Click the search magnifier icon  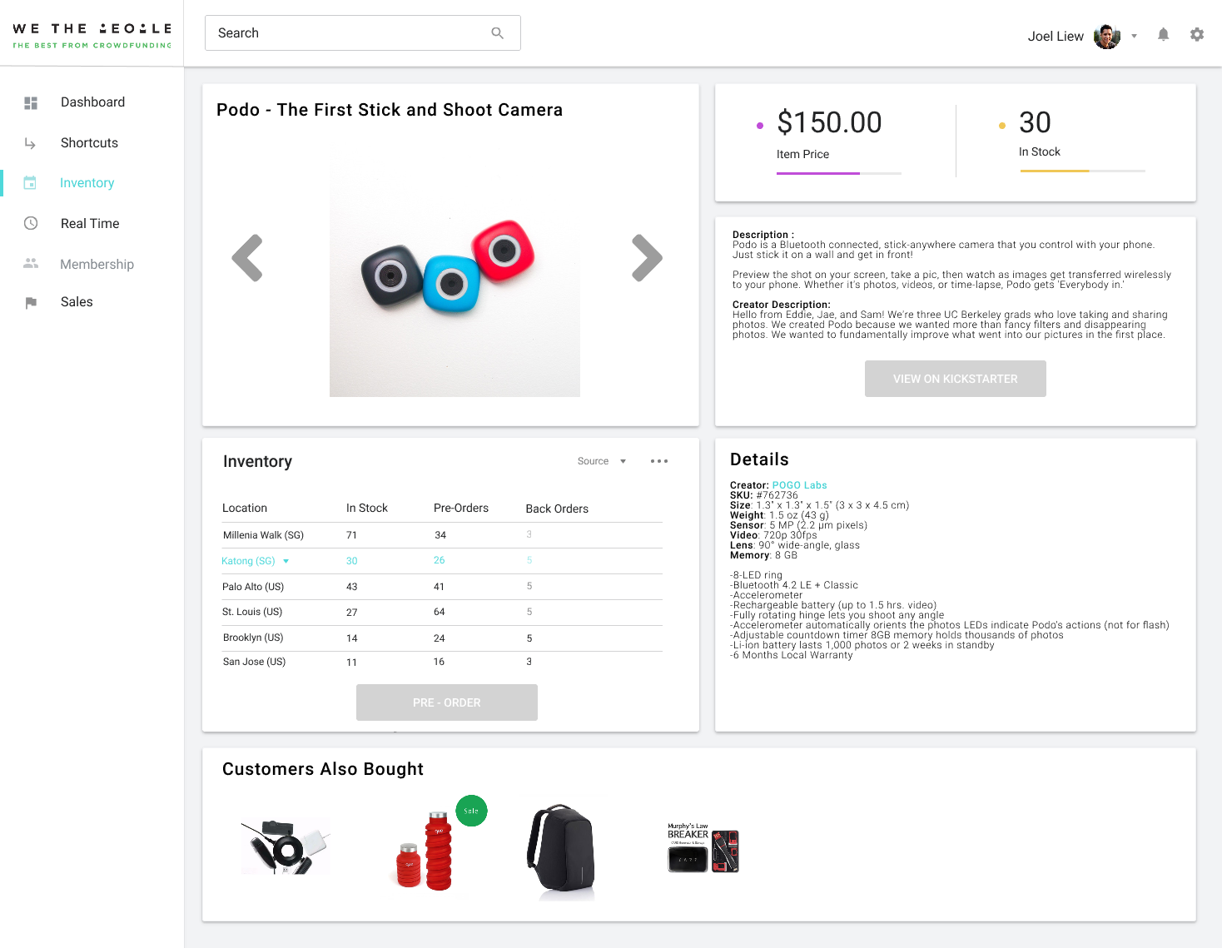pos(498,33)
